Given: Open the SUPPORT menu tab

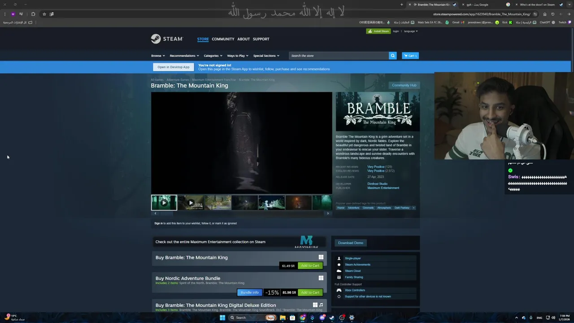Looking at the screenshot, I should (261, 39).
